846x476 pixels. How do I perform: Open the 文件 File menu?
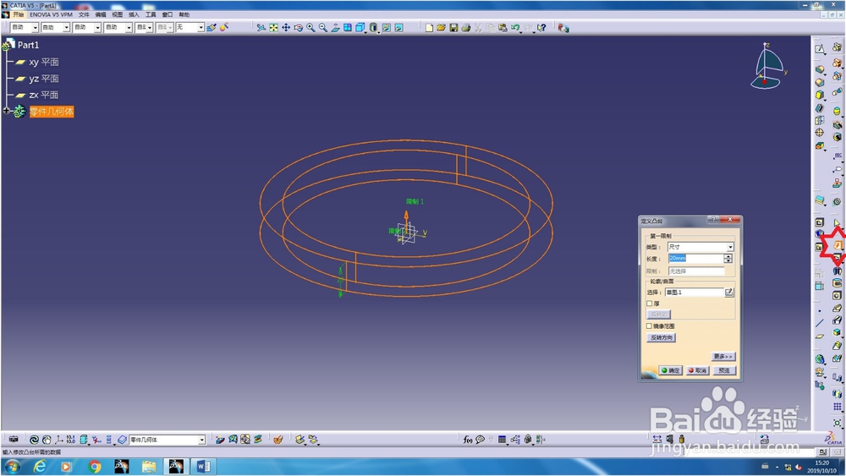click(x=84, y=14)
